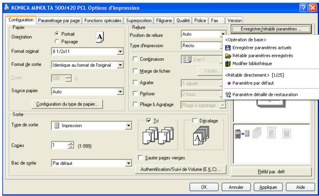Click the Enregistrer/rétablir paramètres button
Viewport: 319px width, 196px height.
point(271,29)
